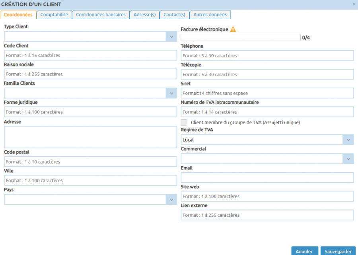Click inside the Adresse text area
Image resolution: width=358 pixels, height=255 pixels.
(90, 137)
